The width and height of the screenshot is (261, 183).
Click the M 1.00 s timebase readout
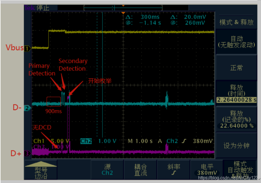pyautogui.click(x=140, y=141)
